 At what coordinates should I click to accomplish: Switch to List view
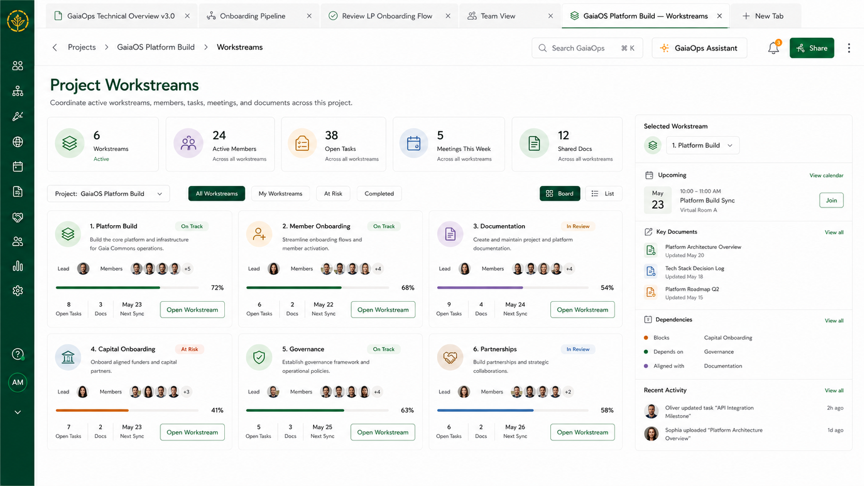coord(603,194)
